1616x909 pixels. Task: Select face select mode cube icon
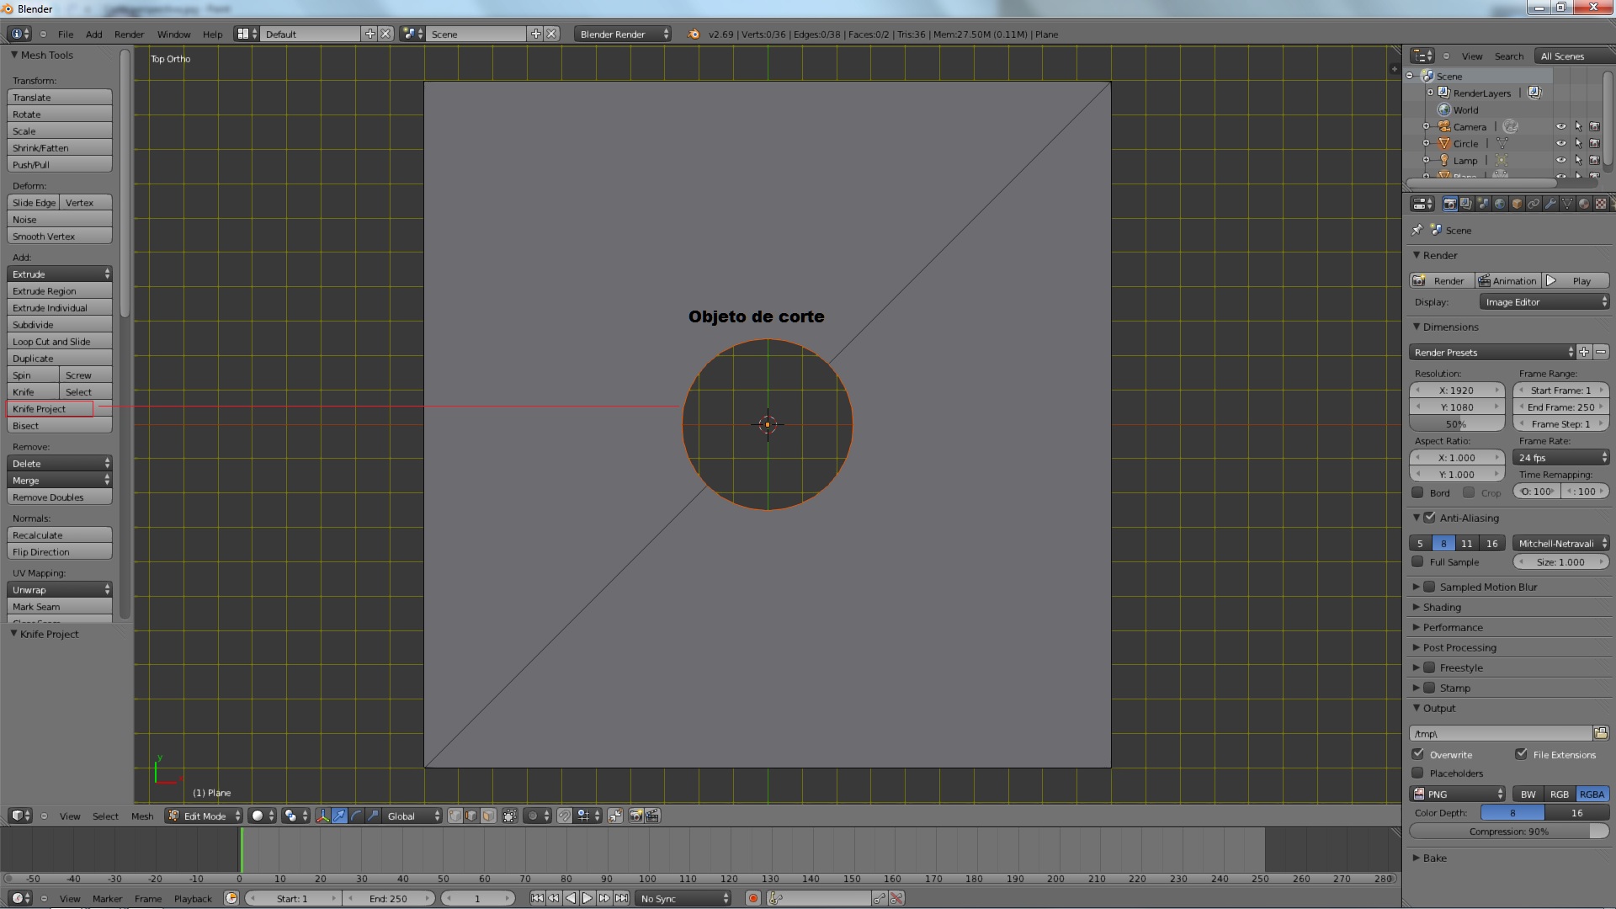488,816
